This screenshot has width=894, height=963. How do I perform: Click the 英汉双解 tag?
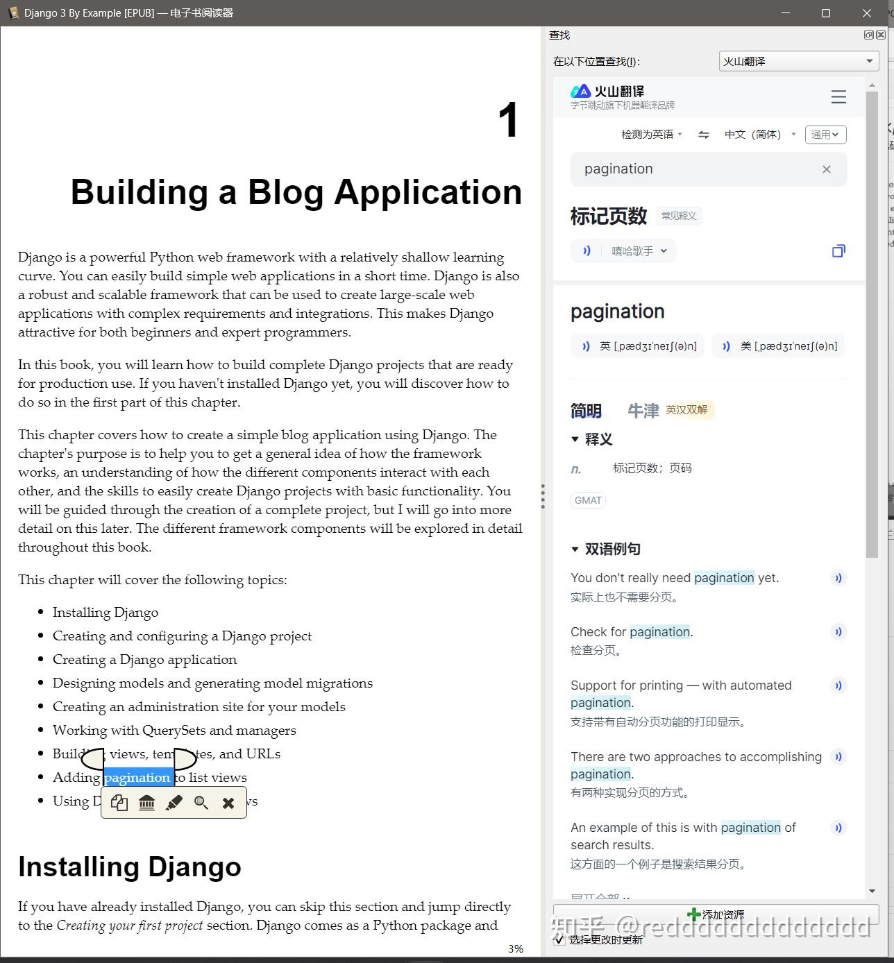[x=687, y=410]
